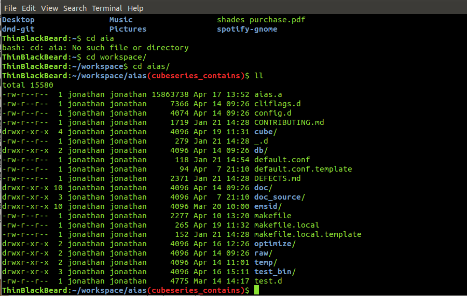467x296 pixels.
Task: Click the file size 7366
Action: (x=180, y=104)
